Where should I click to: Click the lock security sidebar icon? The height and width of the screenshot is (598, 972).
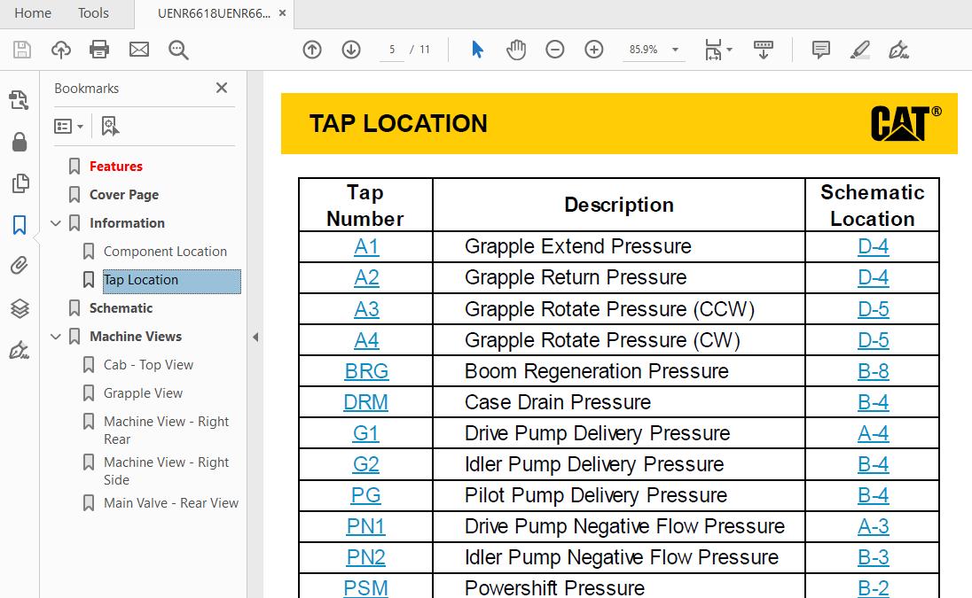pos(20,142)
